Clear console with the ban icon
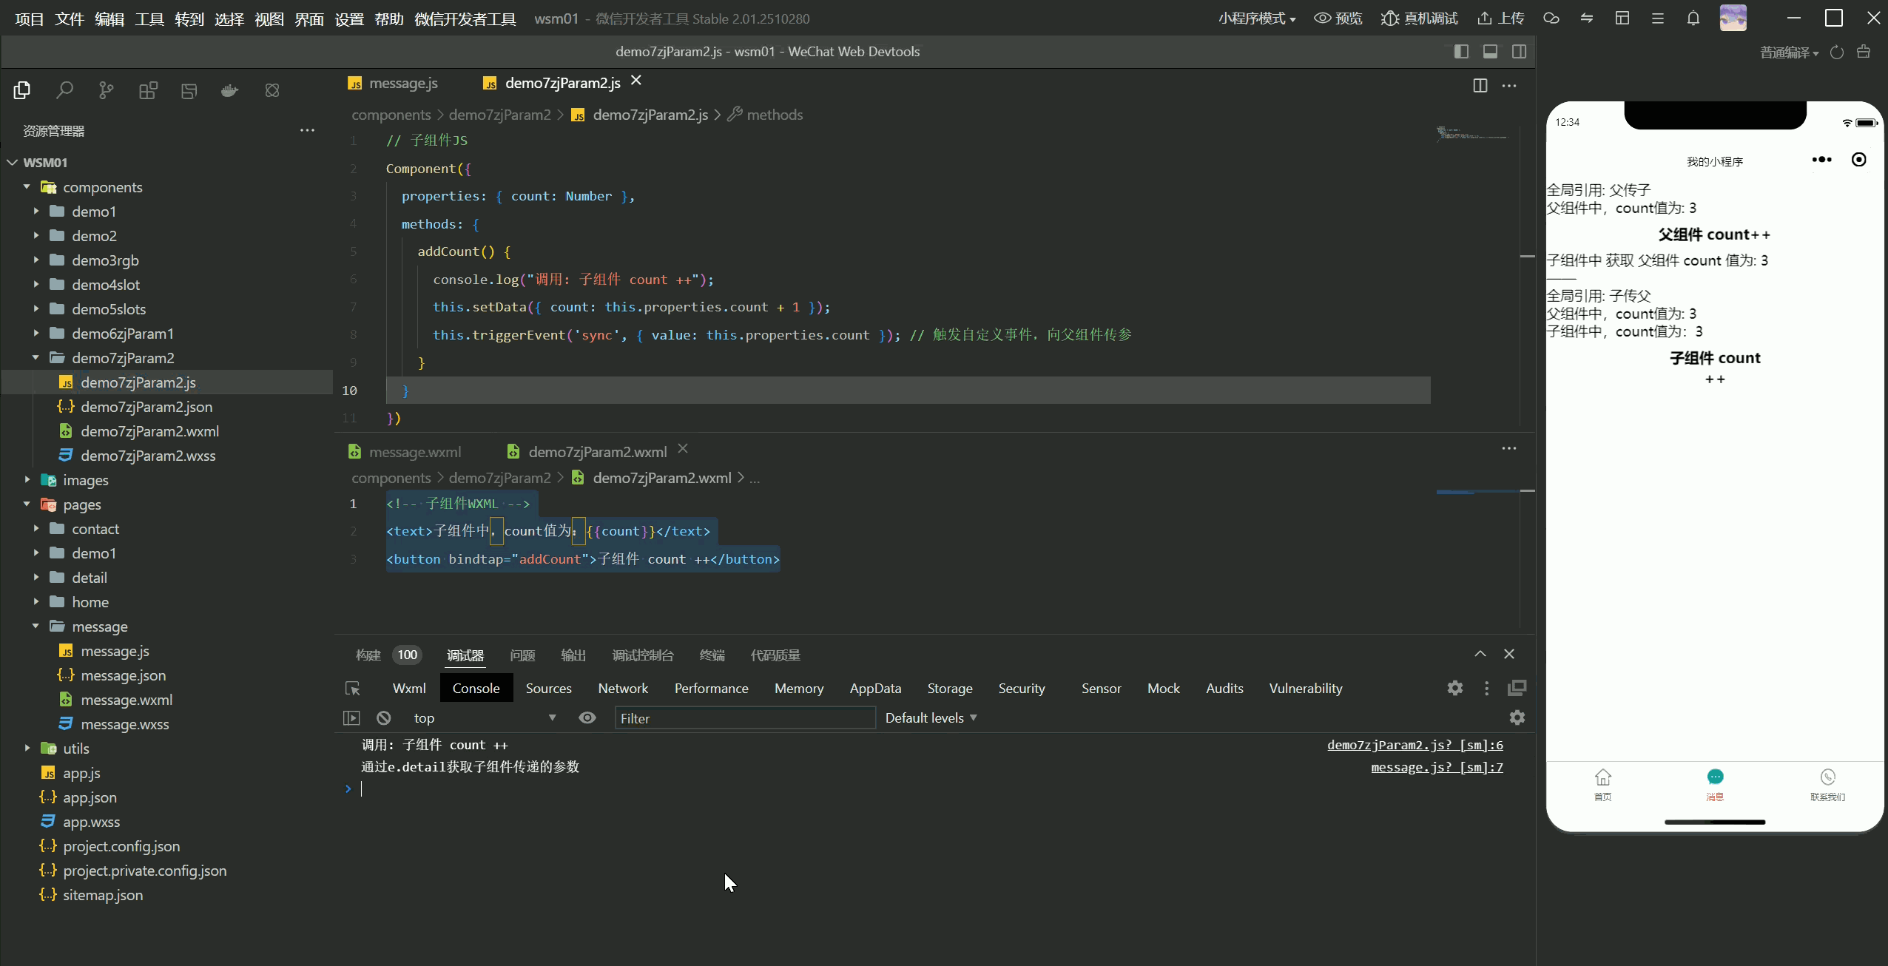 pyautogui.click(x=383, y=718)
